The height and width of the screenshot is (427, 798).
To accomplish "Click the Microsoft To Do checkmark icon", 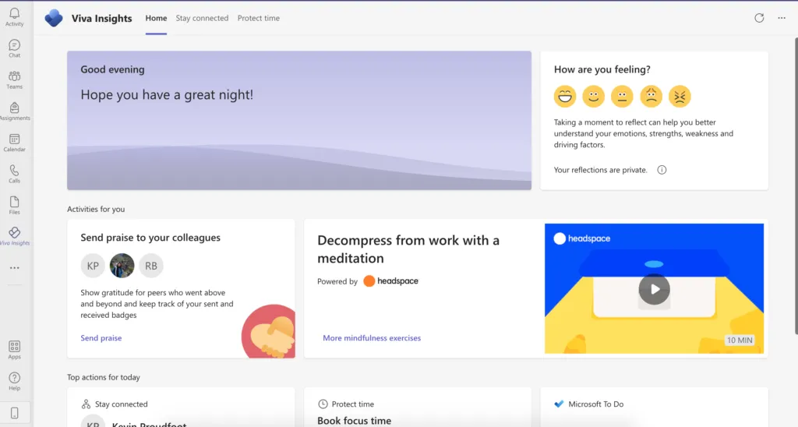I will point(559,404).
